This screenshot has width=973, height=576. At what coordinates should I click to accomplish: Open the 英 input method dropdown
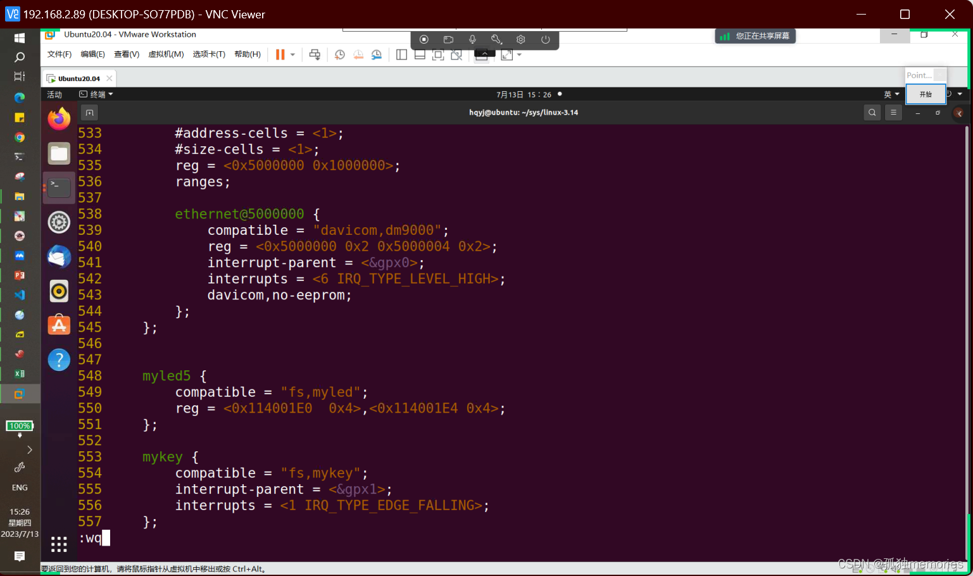(891, 94)
